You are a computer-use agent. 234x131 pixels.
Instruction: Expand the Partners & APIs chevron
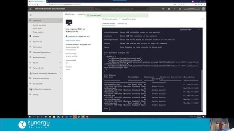coord(60,68)
